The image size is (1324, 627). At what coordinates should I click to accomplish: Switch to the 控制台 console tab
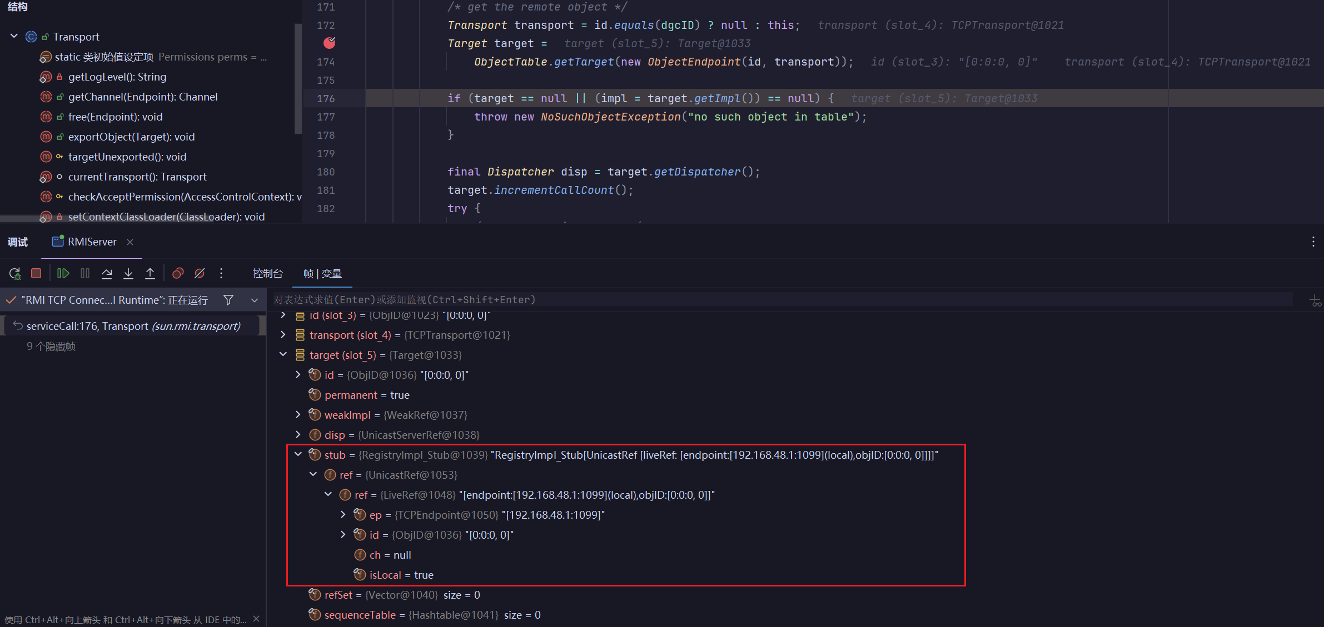click(267, 273)
